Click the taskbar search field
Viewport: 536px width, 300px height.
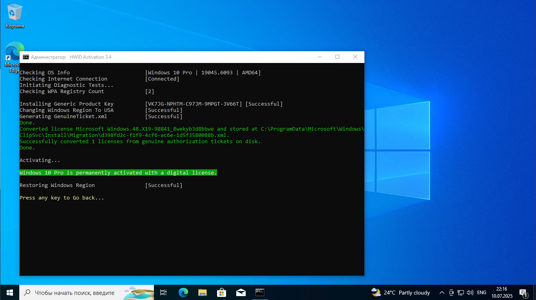[x=87, y=293]
